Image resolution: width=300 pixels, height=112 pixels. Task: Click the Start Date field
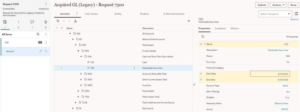[270, 74]
